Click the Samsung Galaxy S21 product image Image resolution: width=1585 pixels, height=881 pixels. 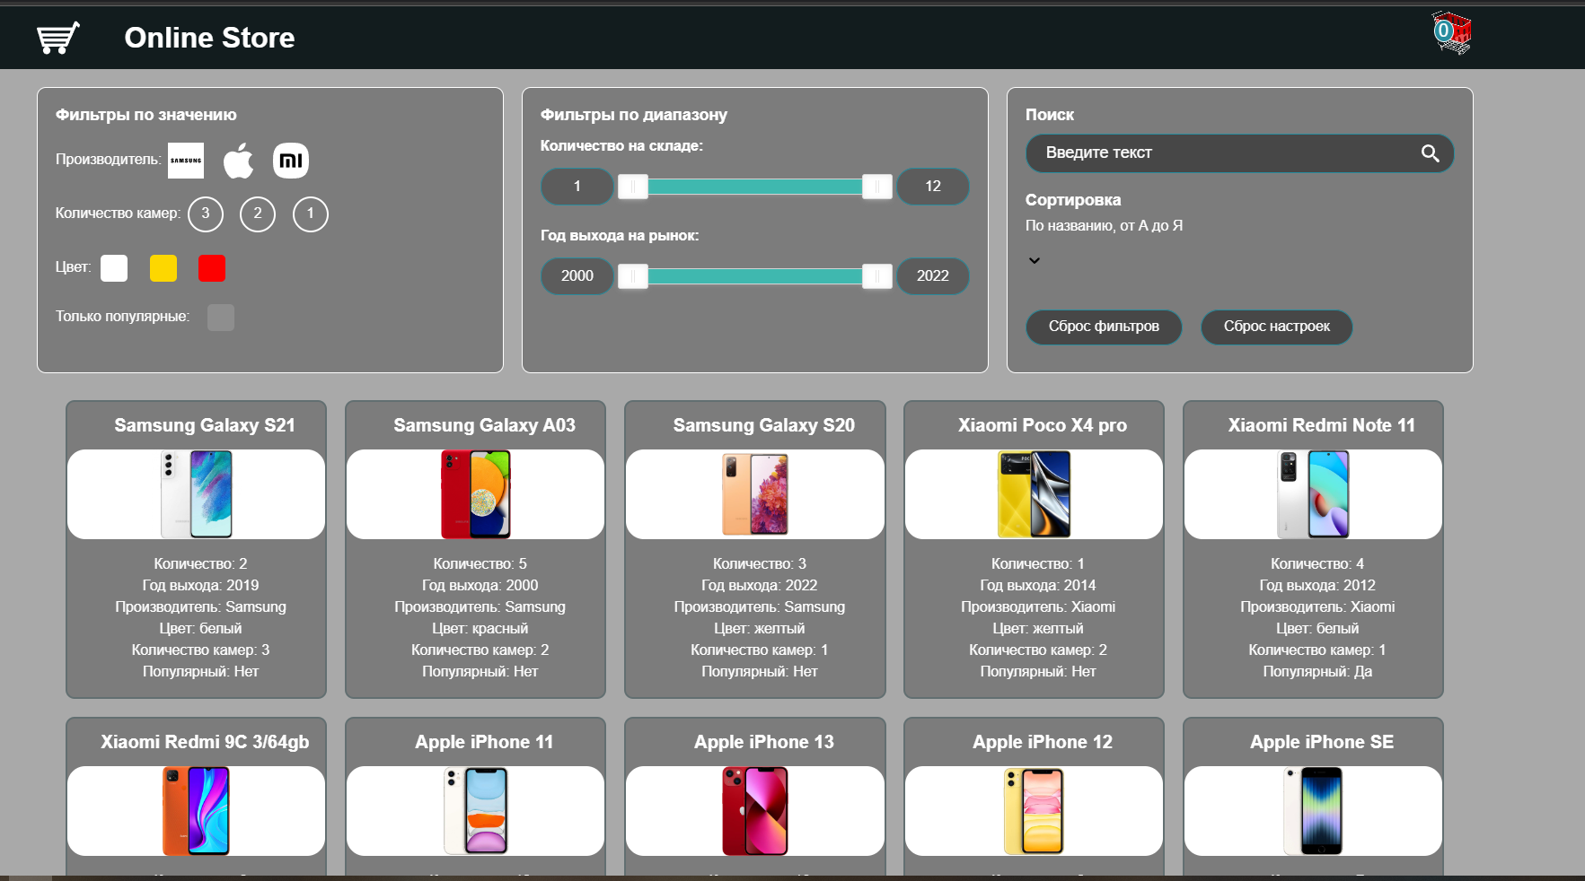tap(195, 494)
